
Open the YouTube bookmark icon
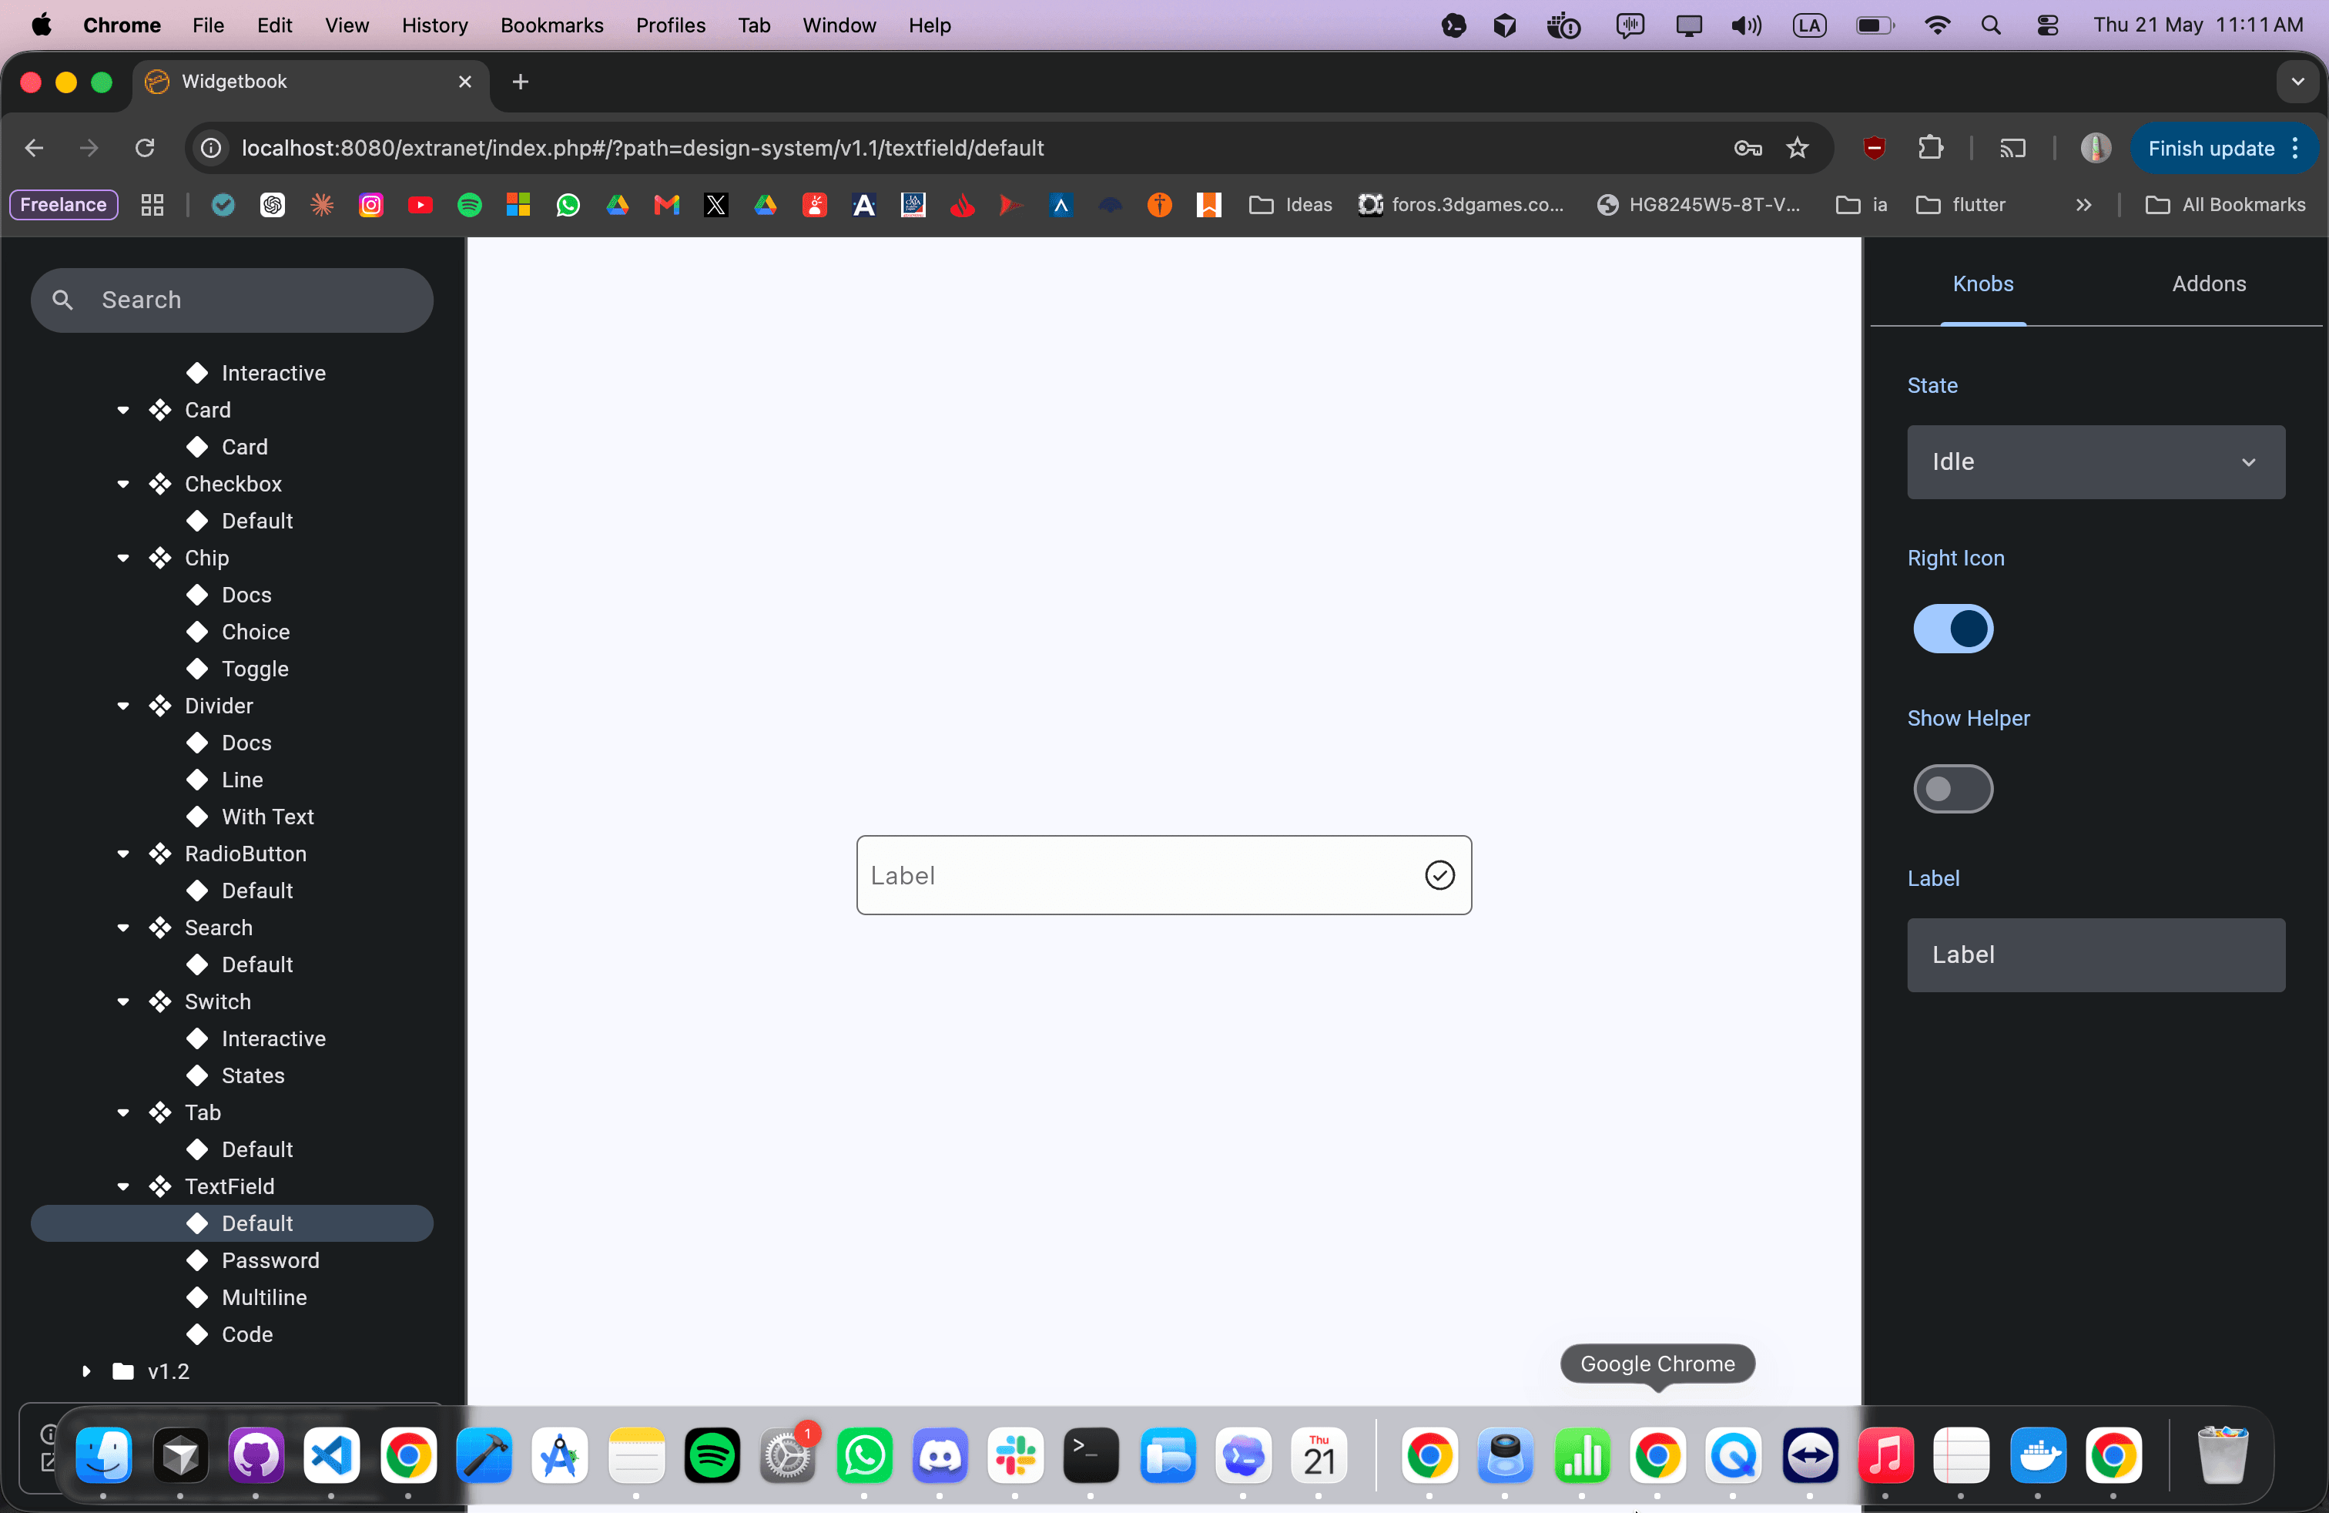(x=420, y=205)
